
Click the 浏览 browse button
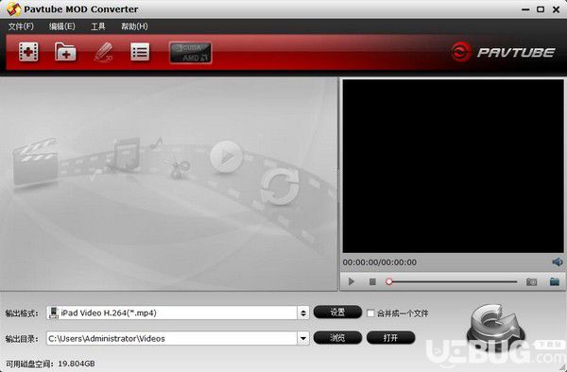coord(337,338)
